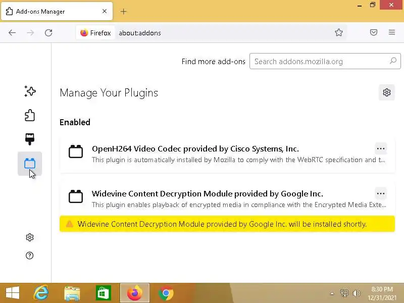This screenshot has height=303, width=404.
Task: Click the Enabled section heading
Action: pyautogui.click(x=75, y=122)
